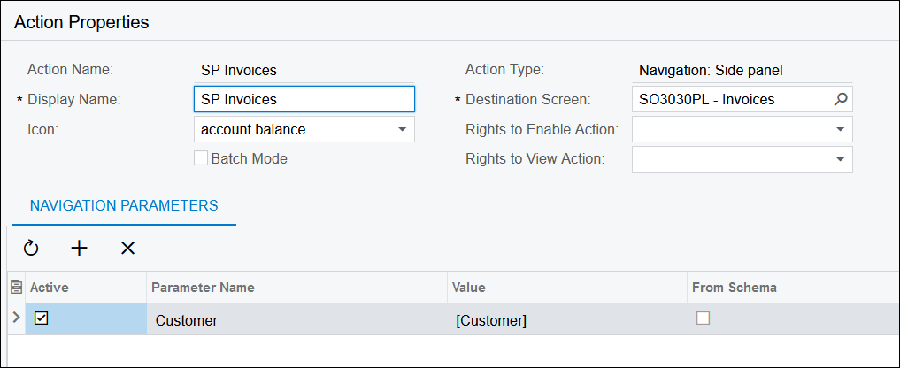Image resolution: width=900 pixels, height=368 pixels.
Task: Click the Destination Screen text field
Action: (730, 100)
